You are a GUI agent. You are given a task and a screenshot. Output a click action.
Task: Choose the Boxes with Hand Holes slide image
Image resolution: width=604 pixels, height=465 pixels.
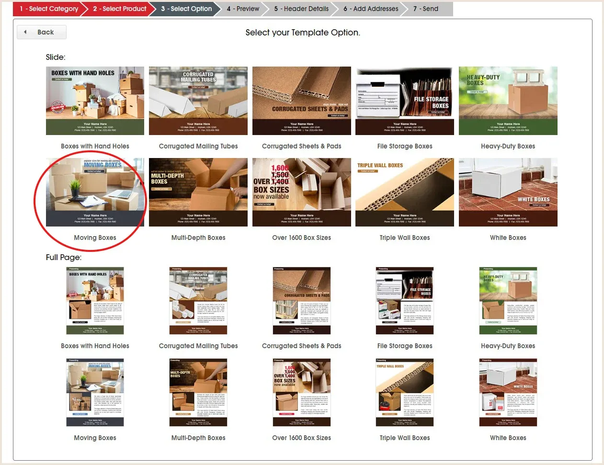[x=95, y=101]
